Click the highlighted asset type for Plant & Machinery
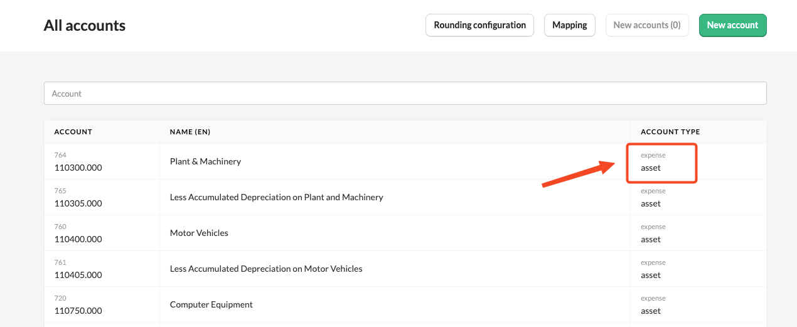 coord(651,168)
